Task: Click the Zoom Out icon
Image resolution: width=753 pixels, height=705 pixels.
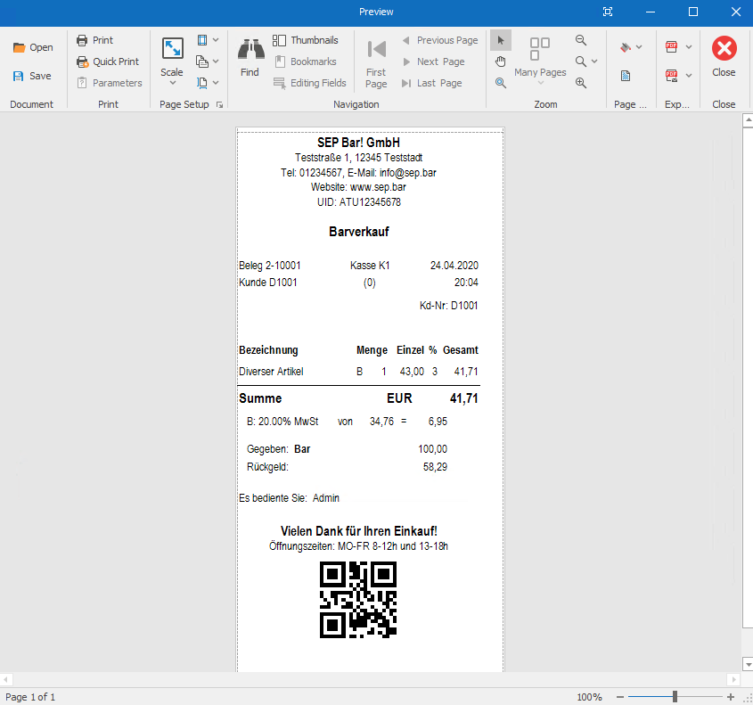Action: pyautogui.click(x=581, y=40)
